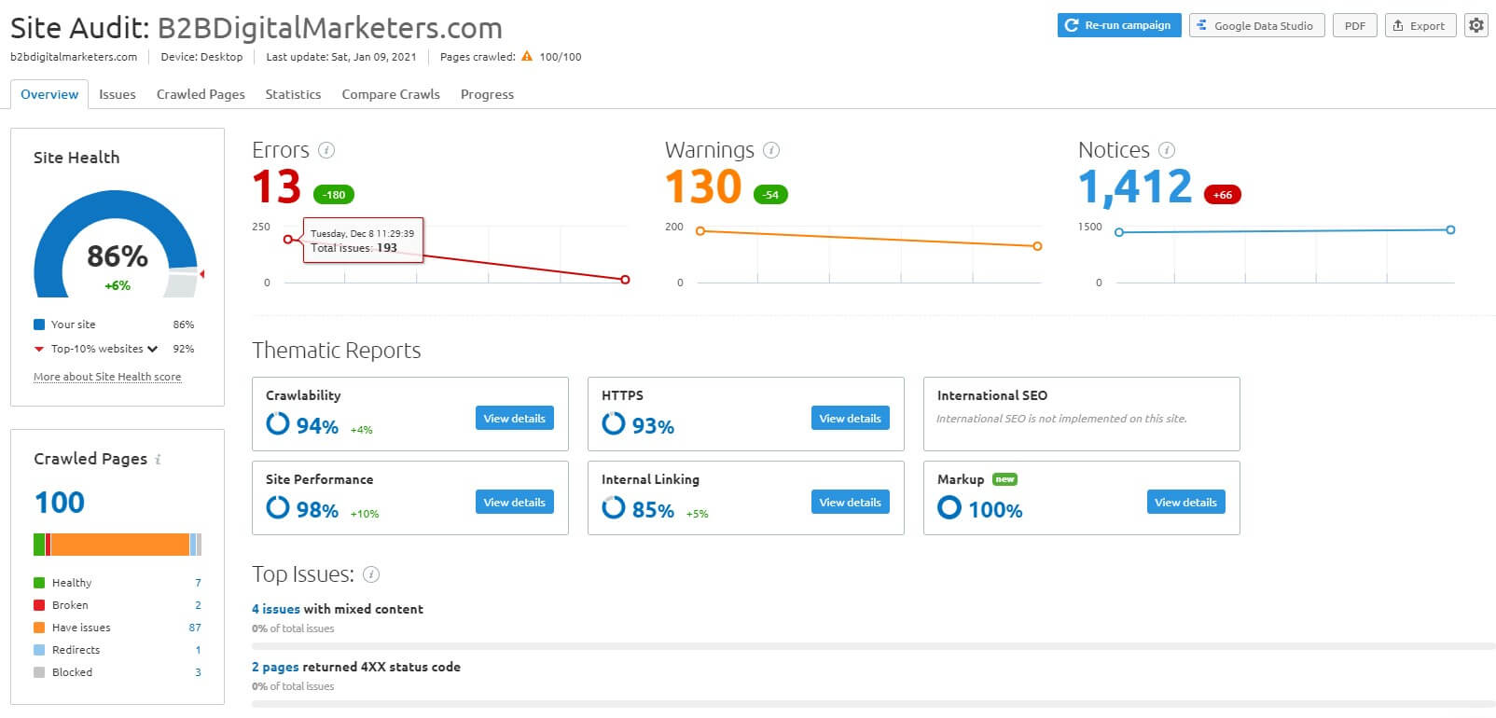1496x718 pixels.
Task: View details for Markup report
Action: click(1185, 502)
